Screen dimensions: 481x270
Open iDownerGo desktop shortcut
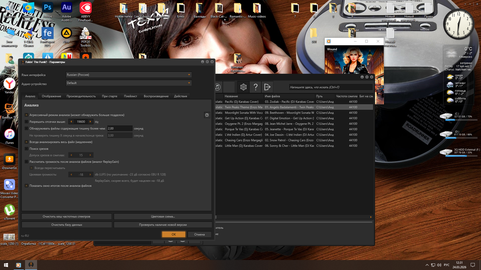(9, 161)
